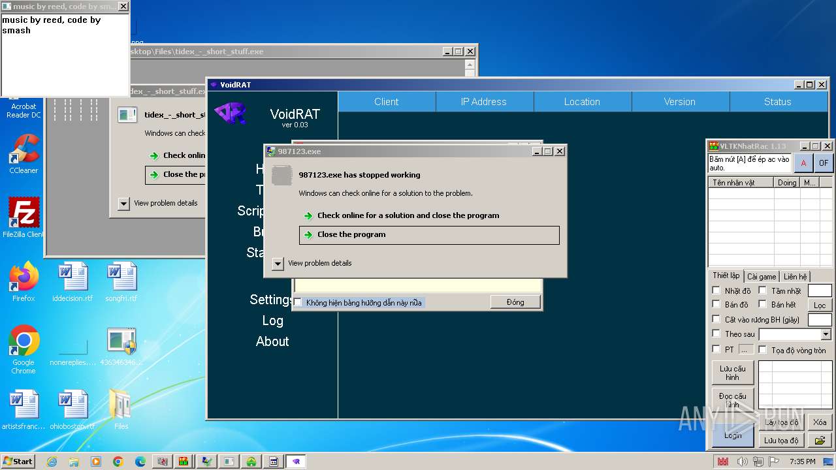Click Check online for a solution and close
The width and height of the screenshot is (836, 470).
pyautogui.click(x=408, y=215)
